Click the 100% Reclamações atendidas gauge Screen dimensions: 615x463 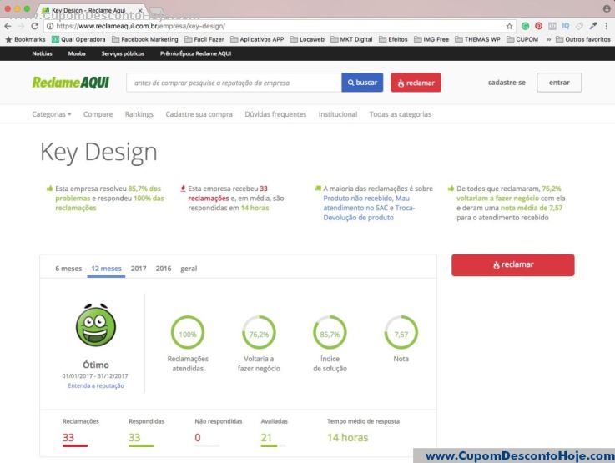[x=188, y=333]
